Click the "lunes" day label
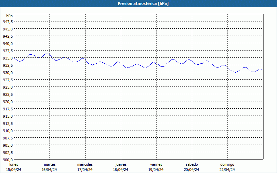 [14, 164]
